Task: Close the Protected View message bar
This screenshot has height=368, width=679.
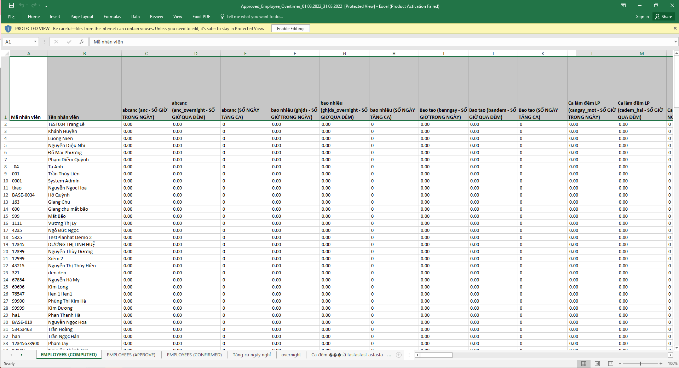Action: click(x=675, y=28)
